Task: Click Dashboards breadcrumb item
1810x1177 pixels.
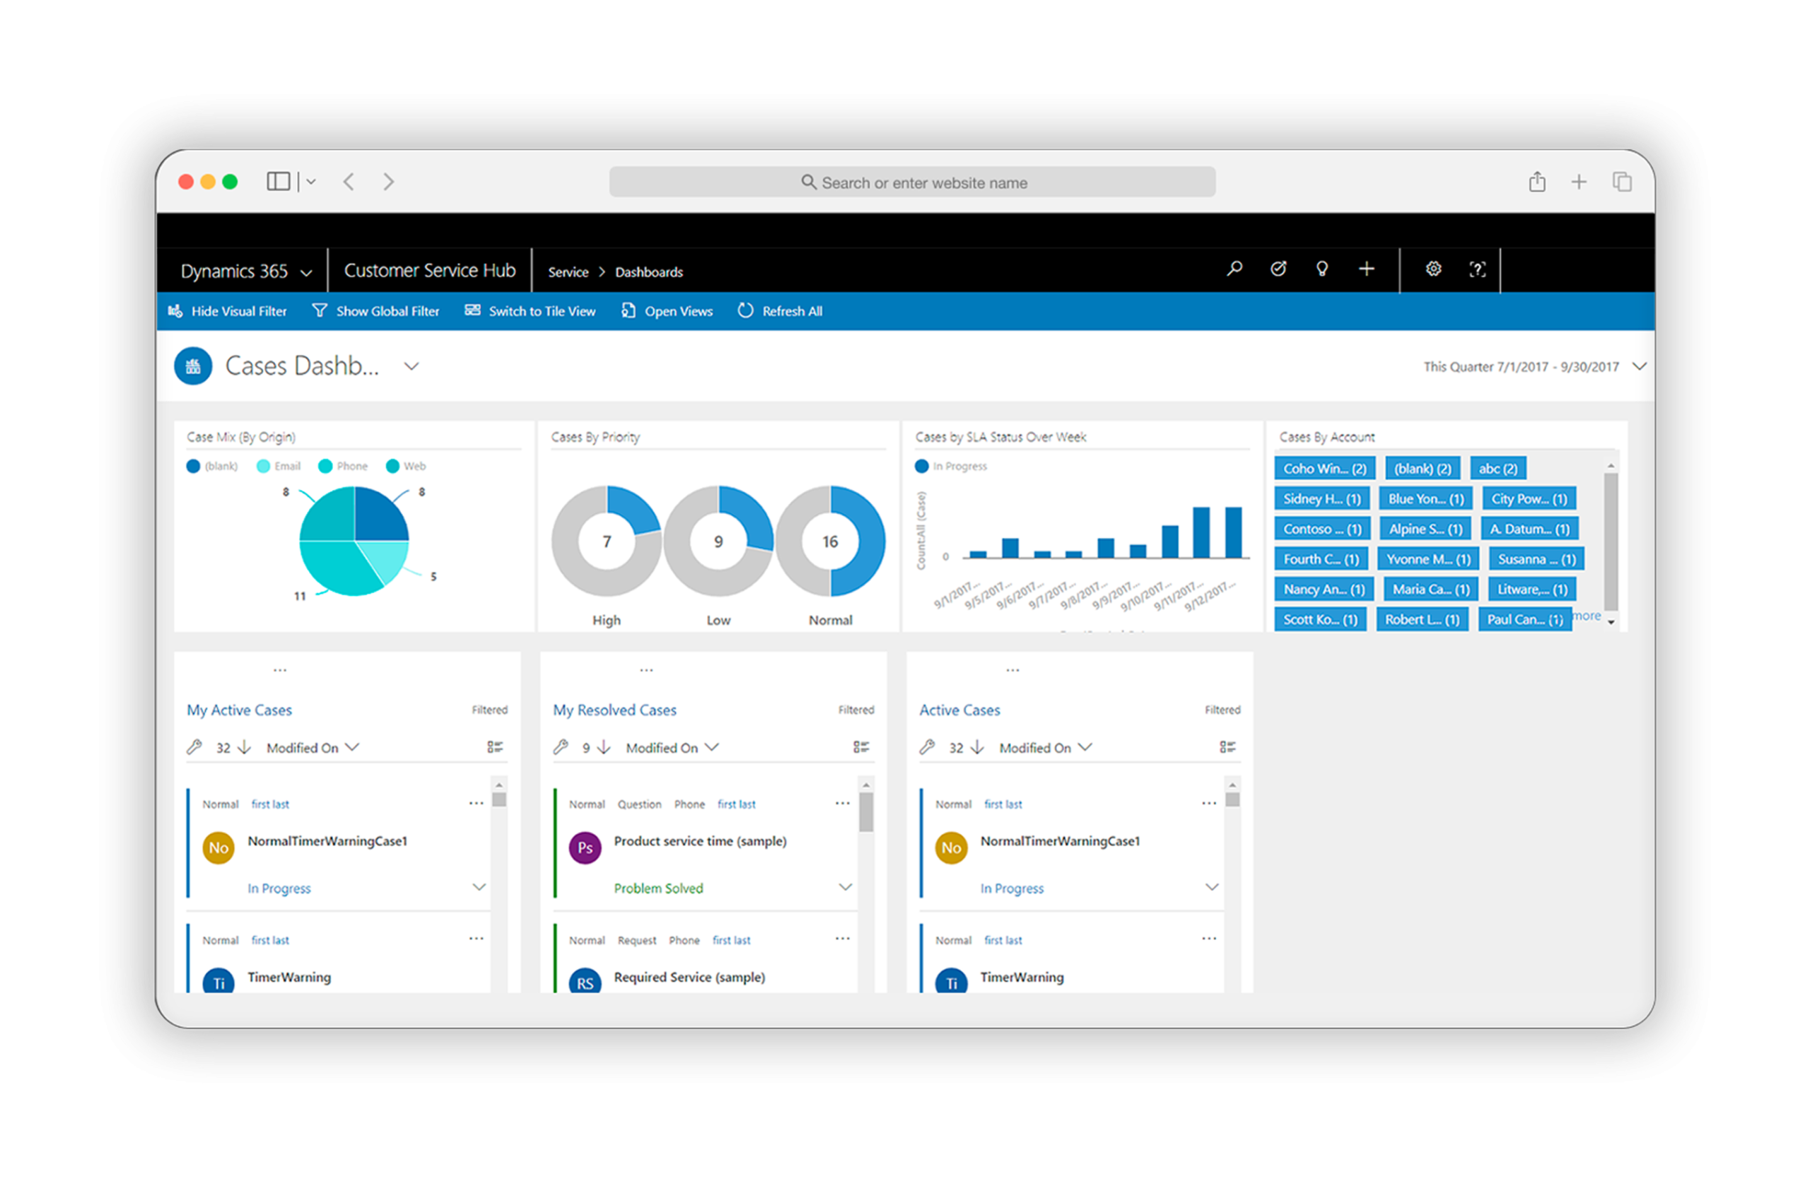Action: coord(649,272)
